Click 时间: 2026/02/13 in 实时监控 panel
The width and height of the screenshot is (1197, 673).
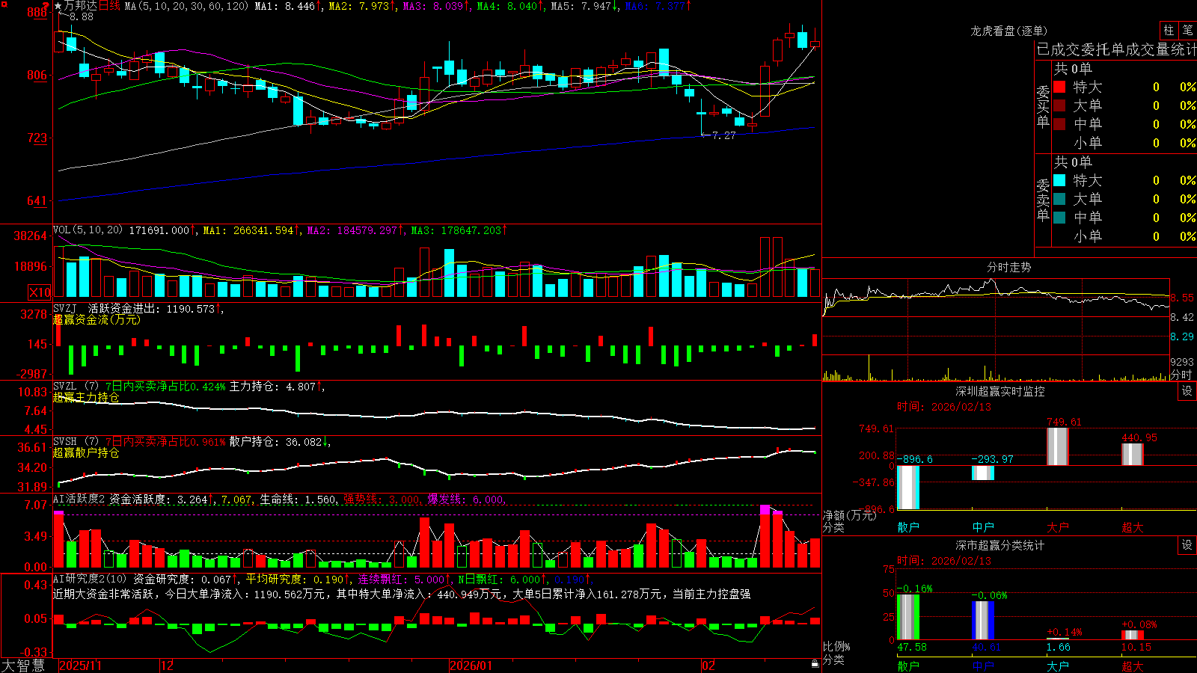click(x=944, y=407)
